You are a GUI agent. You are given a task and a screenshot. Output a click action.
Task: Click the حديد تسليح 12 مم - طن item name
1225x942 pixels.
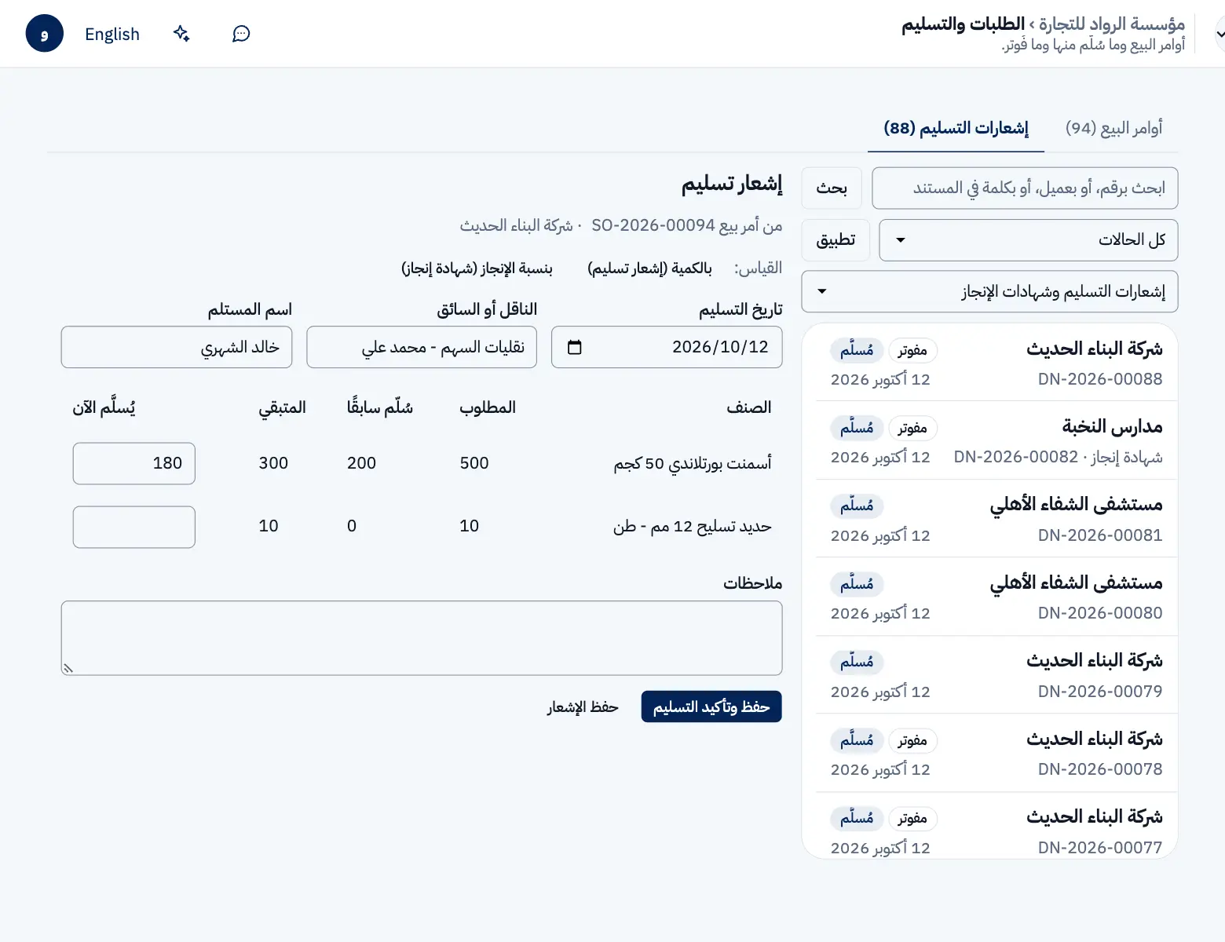(693, 526)
